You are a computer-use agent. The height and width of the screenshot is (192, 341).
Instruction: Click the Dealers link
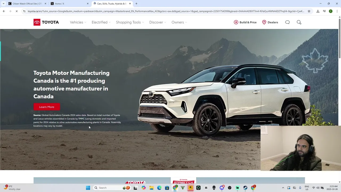coord(273,22)
